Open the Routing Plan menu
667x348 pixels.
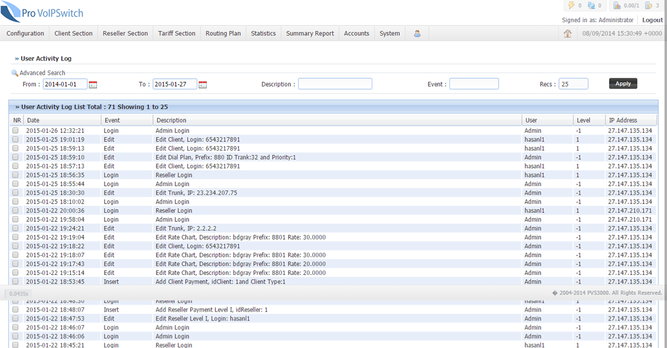click(x=223, y=33)
